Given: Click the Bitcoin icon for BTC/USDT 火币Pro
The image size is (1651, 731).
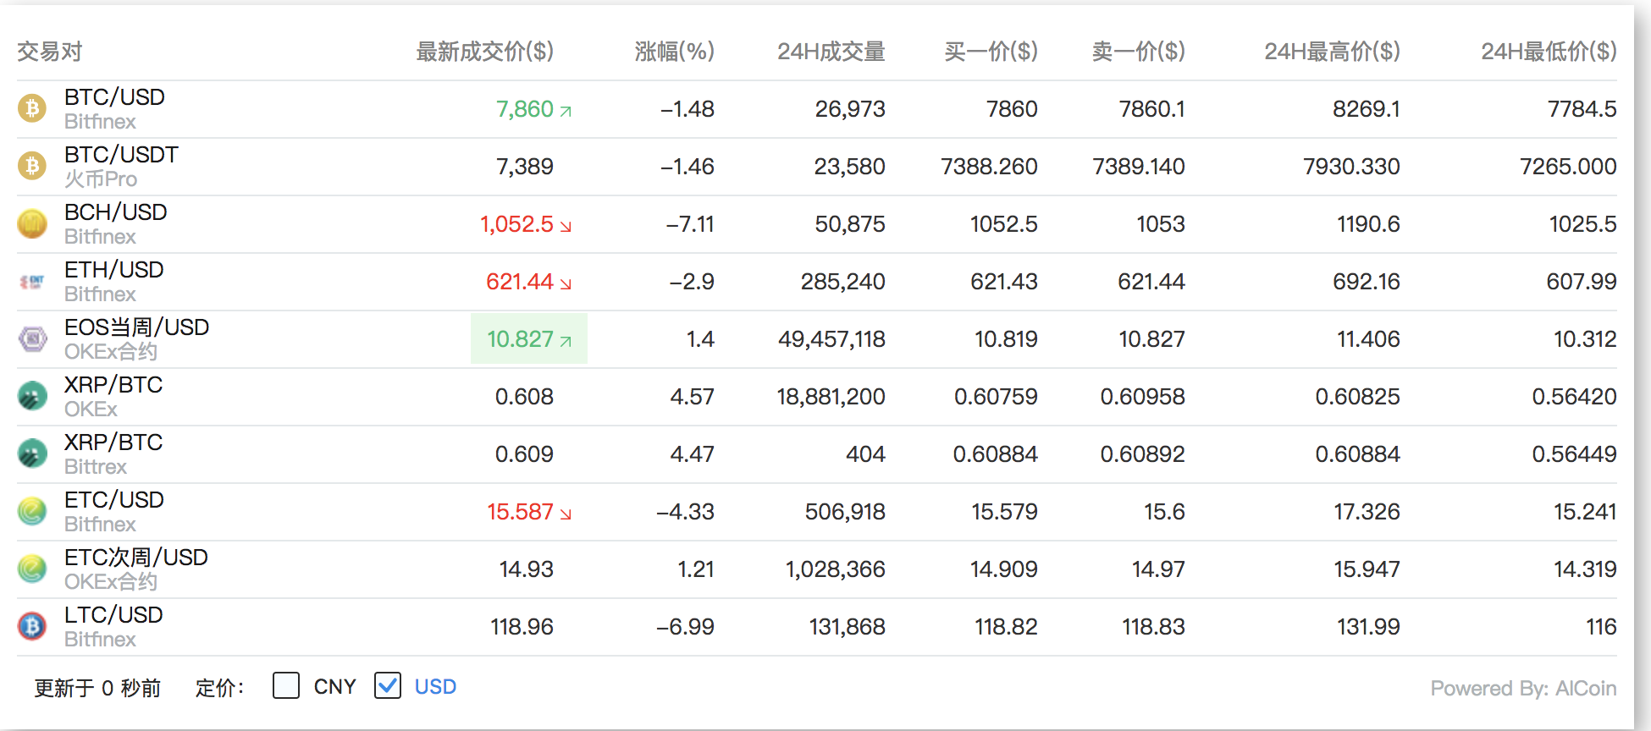Looking at the screenshot, I should pyautogui.click(x=32, y=166).
